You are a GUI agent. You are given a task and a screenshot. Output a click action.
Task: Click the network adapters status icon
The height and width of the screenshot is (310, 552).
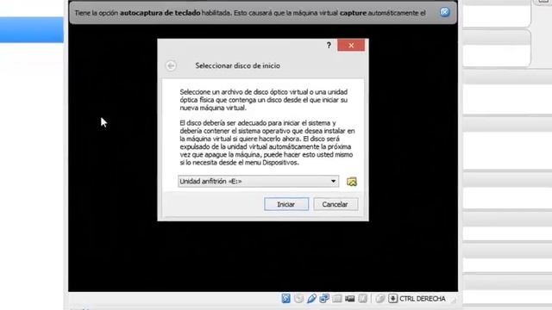[324, 299]
